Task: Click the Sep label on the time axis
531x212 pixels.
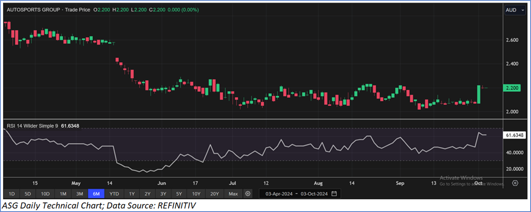Action: point(400,183)
